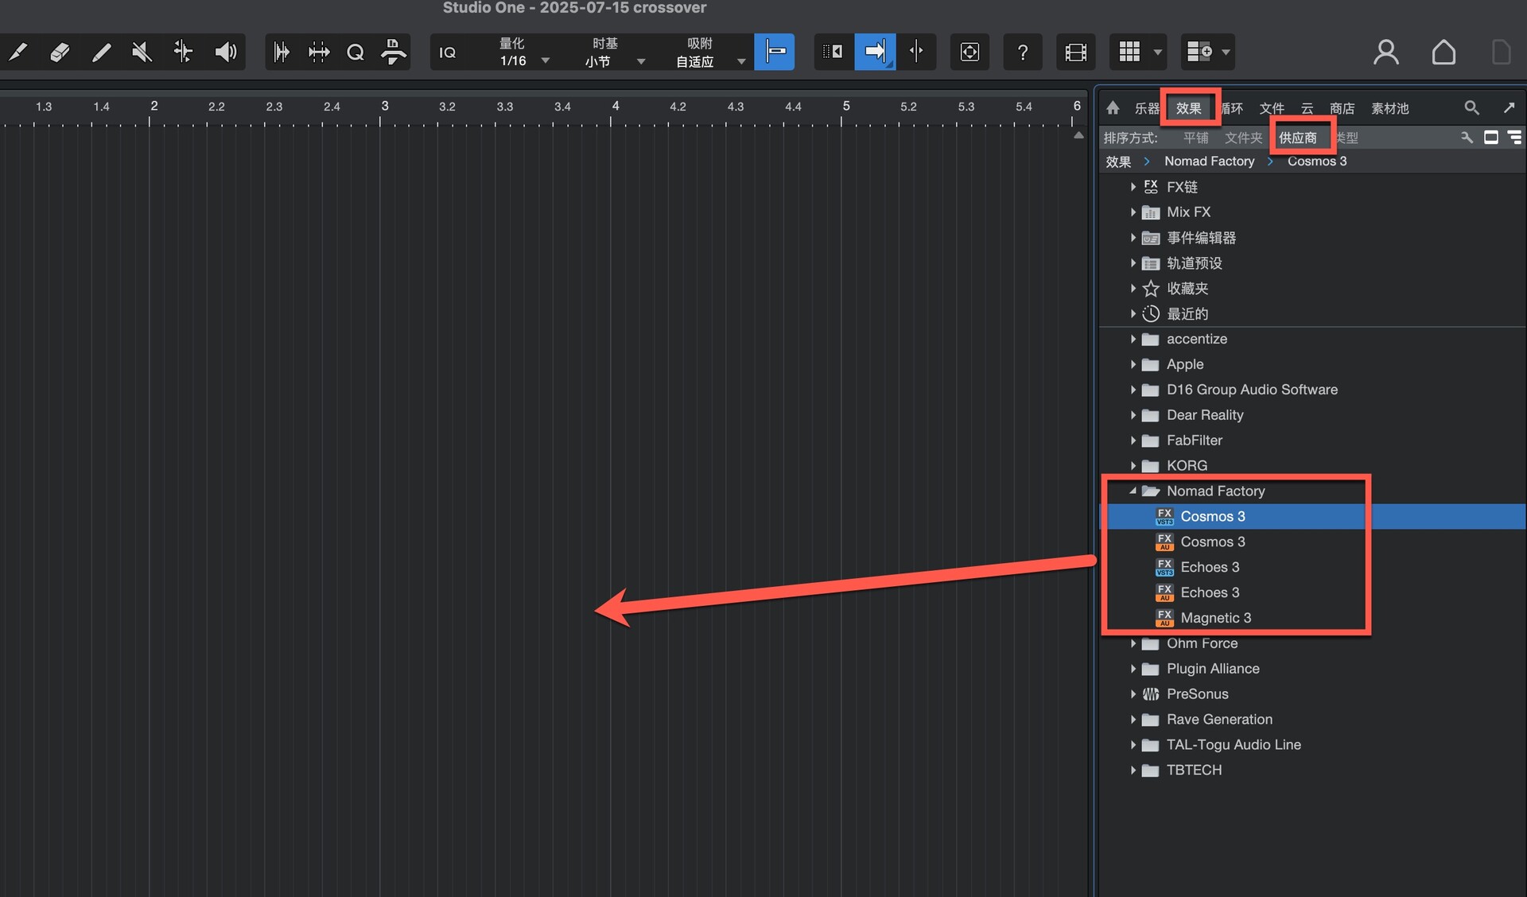Select the Line draw tool
The height and width of the screenshot is (897, 1527).
click(101, 52)
